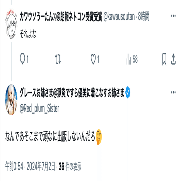Click the blue verified badge
Viewport: 181px width, 181px height.
tap(128, 92)
